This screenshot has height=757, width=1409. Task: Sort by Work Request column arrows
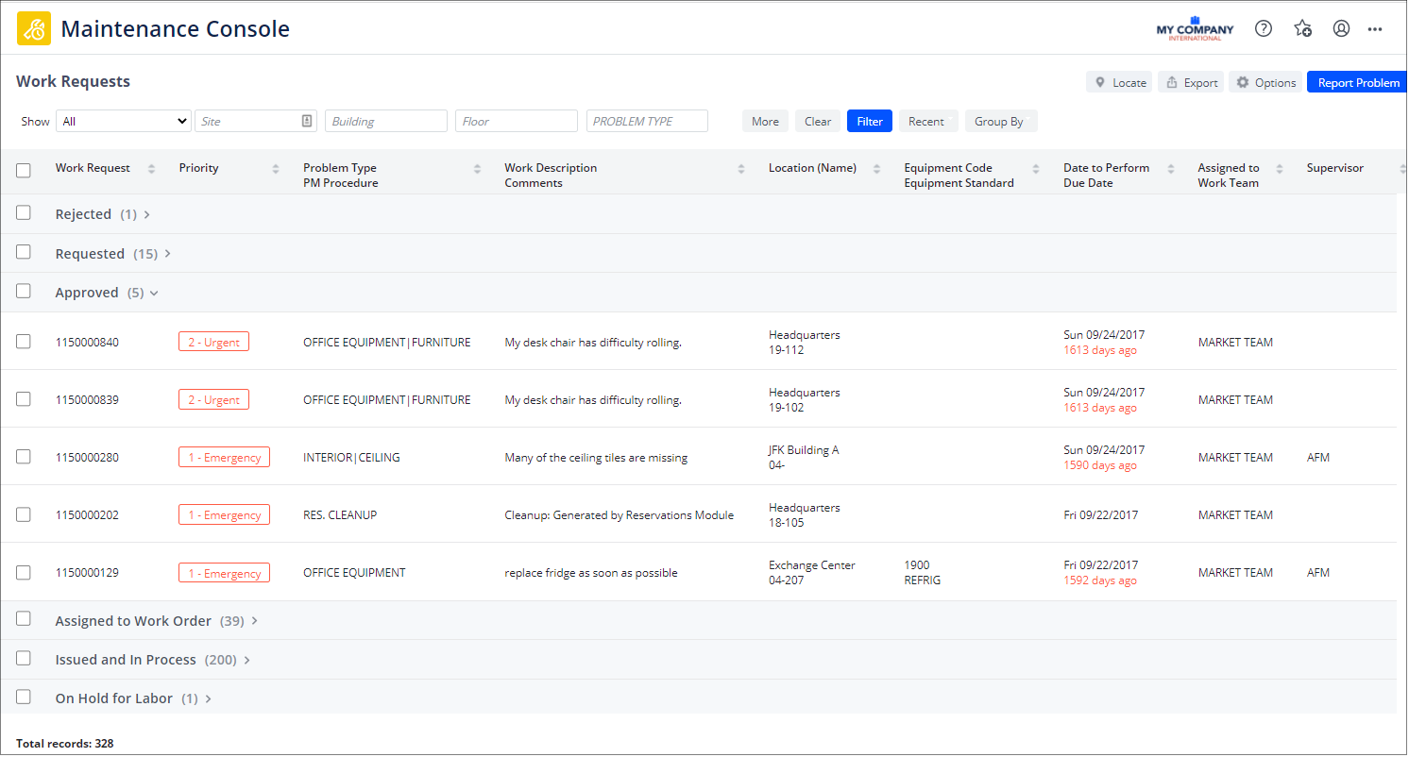pyautogui.click(x=151, y=169)
